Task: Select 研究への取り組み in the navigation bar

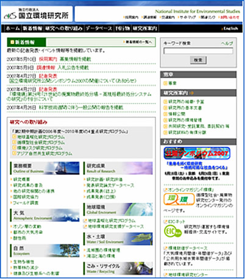Action: pos(64,29)
